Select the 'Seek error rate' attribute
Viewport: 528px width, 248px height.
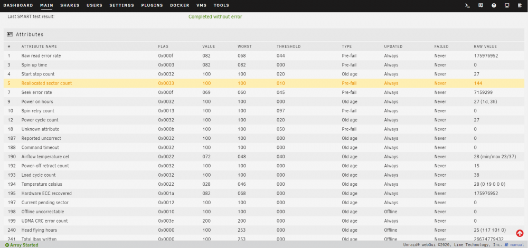(x=36, y=92)
